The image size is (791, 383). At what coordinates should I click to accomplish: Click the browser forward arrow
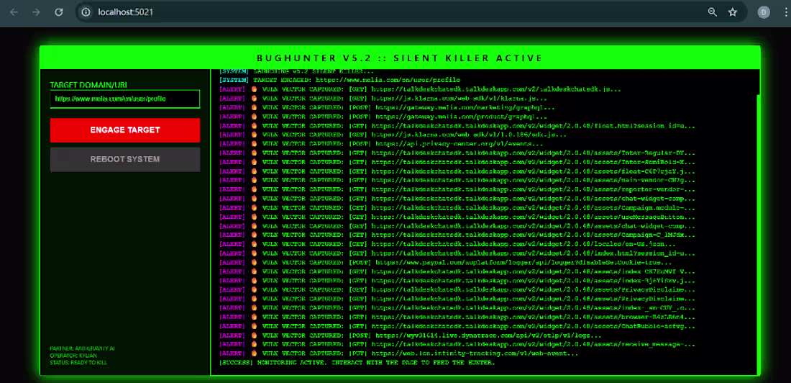pos(36,12)
